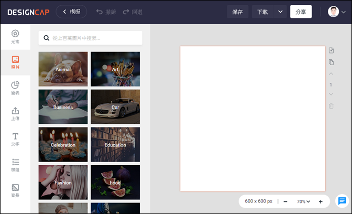Go back to 模板 templates

71,12
